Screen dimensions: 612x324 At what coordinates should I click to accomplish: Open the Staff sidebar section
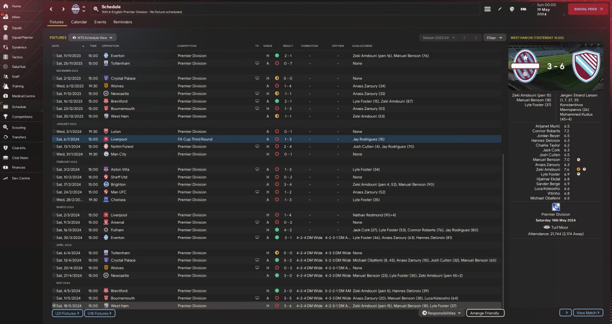point(21,76)
